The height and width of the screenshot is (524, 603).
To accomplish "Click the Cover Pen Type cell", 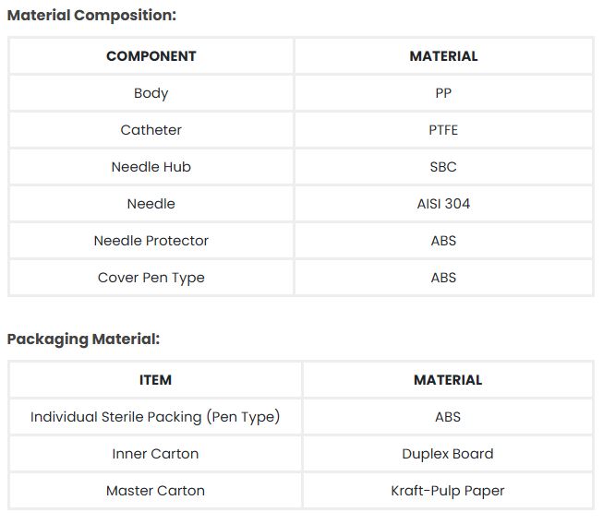I will (151, 278).
